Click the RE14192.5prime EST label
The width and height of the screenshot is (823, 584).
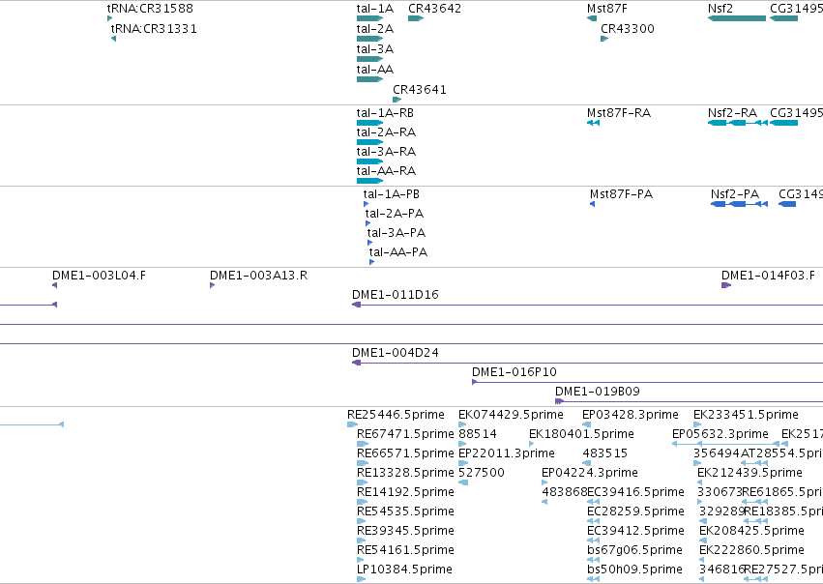coord(405,492)
